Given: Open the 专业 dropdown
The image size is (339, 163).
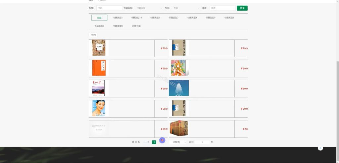Looking at the screenshot, I should [x=186, y=8].
